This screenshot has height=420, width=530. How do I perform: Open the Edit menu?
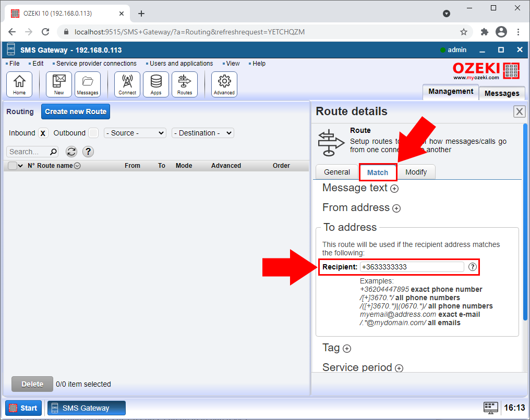[x=38, y=64]
